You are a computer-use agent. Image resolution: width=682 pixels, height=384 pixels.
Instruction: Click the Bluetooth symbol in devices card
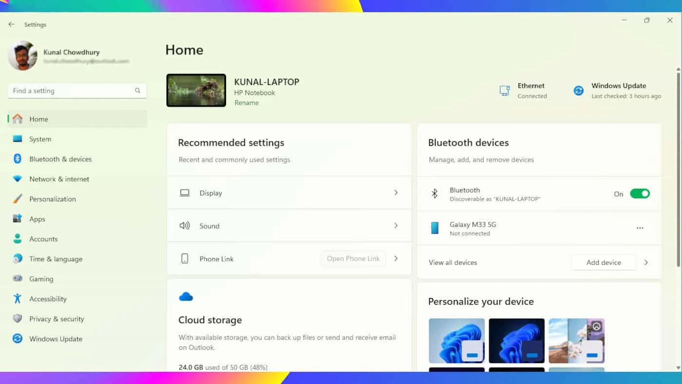click(435, 194)
